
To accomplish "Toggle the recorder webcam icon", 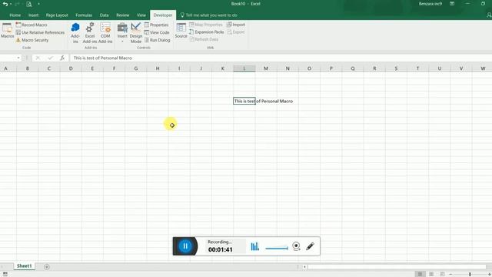I will (296, 246).
